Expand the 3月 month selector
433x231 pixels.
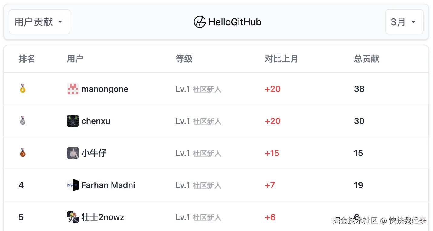404,22
